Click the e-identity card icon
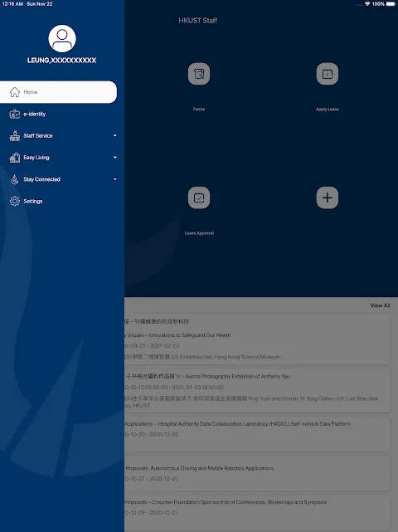Viewport: 398px width, 532px height. [15, 114]
